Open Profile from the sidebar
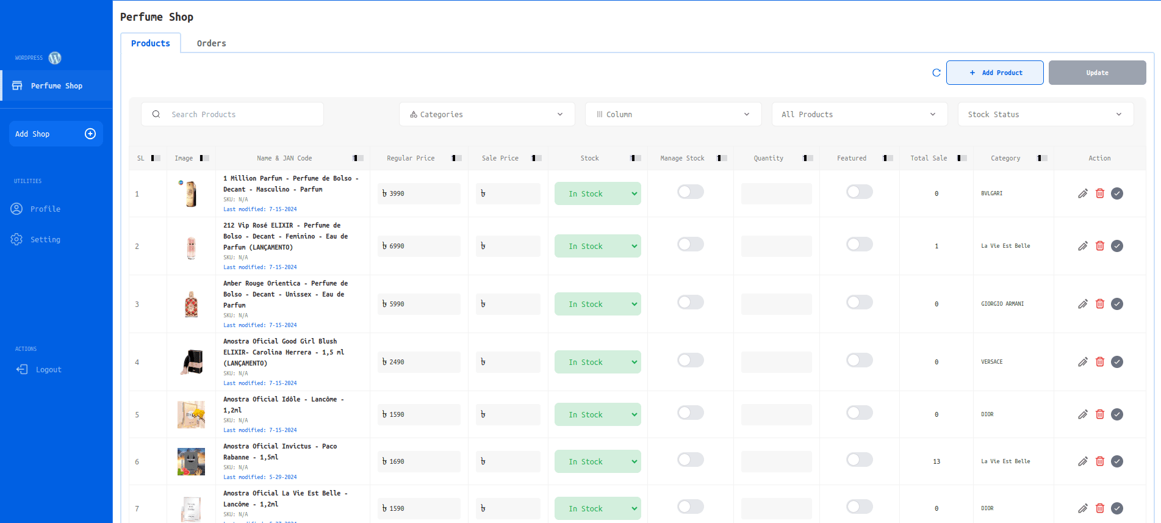Image resolution: width=1161 pixels, height=523 pixels. [45, 209]
